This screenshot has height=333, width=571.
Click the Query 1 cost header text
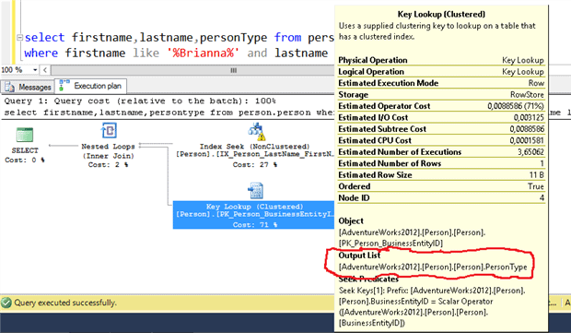tap(140, 101)
